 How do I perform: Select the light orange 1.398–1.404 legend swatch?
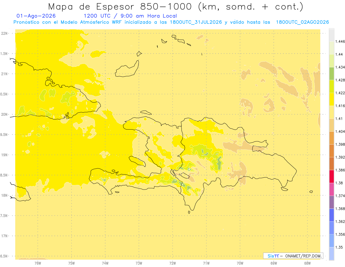tap(331, 138)
